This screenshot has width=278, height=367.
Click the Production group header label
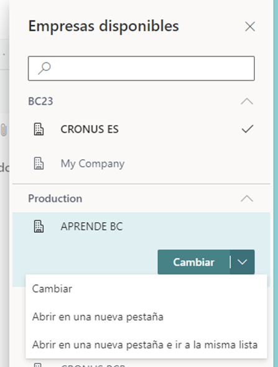55,198
